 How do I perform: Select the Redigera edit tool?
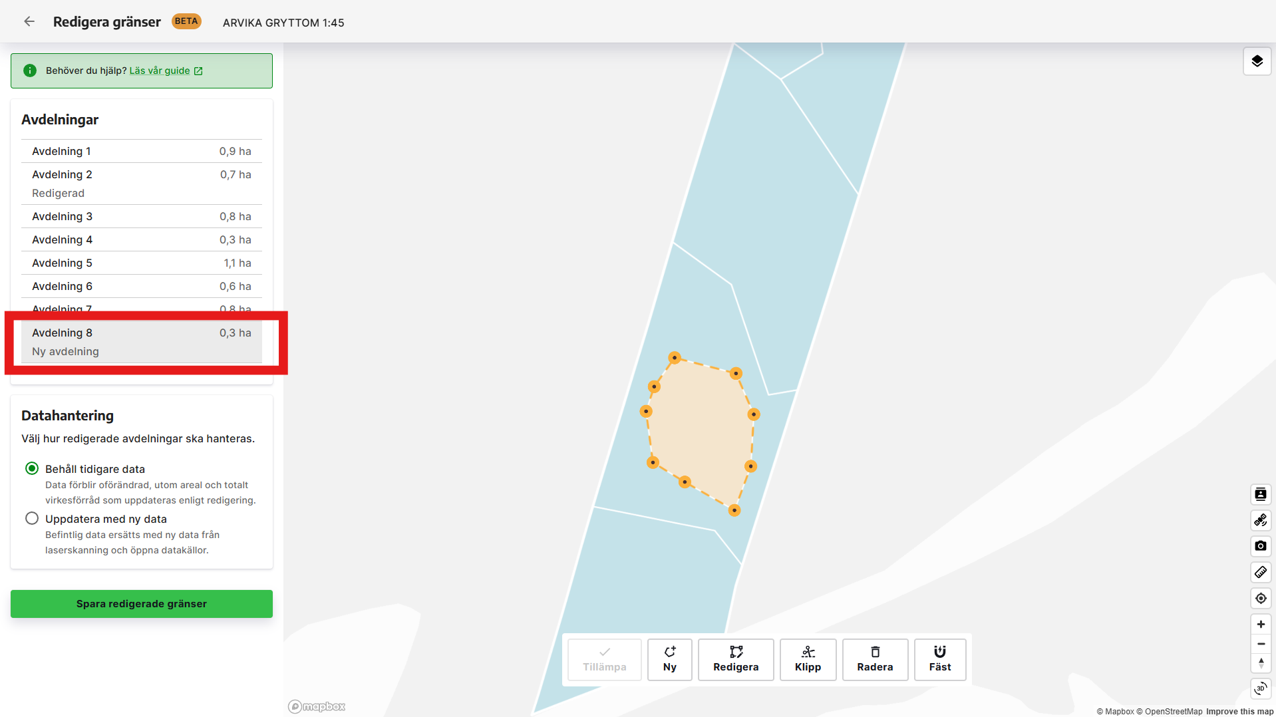736,659
